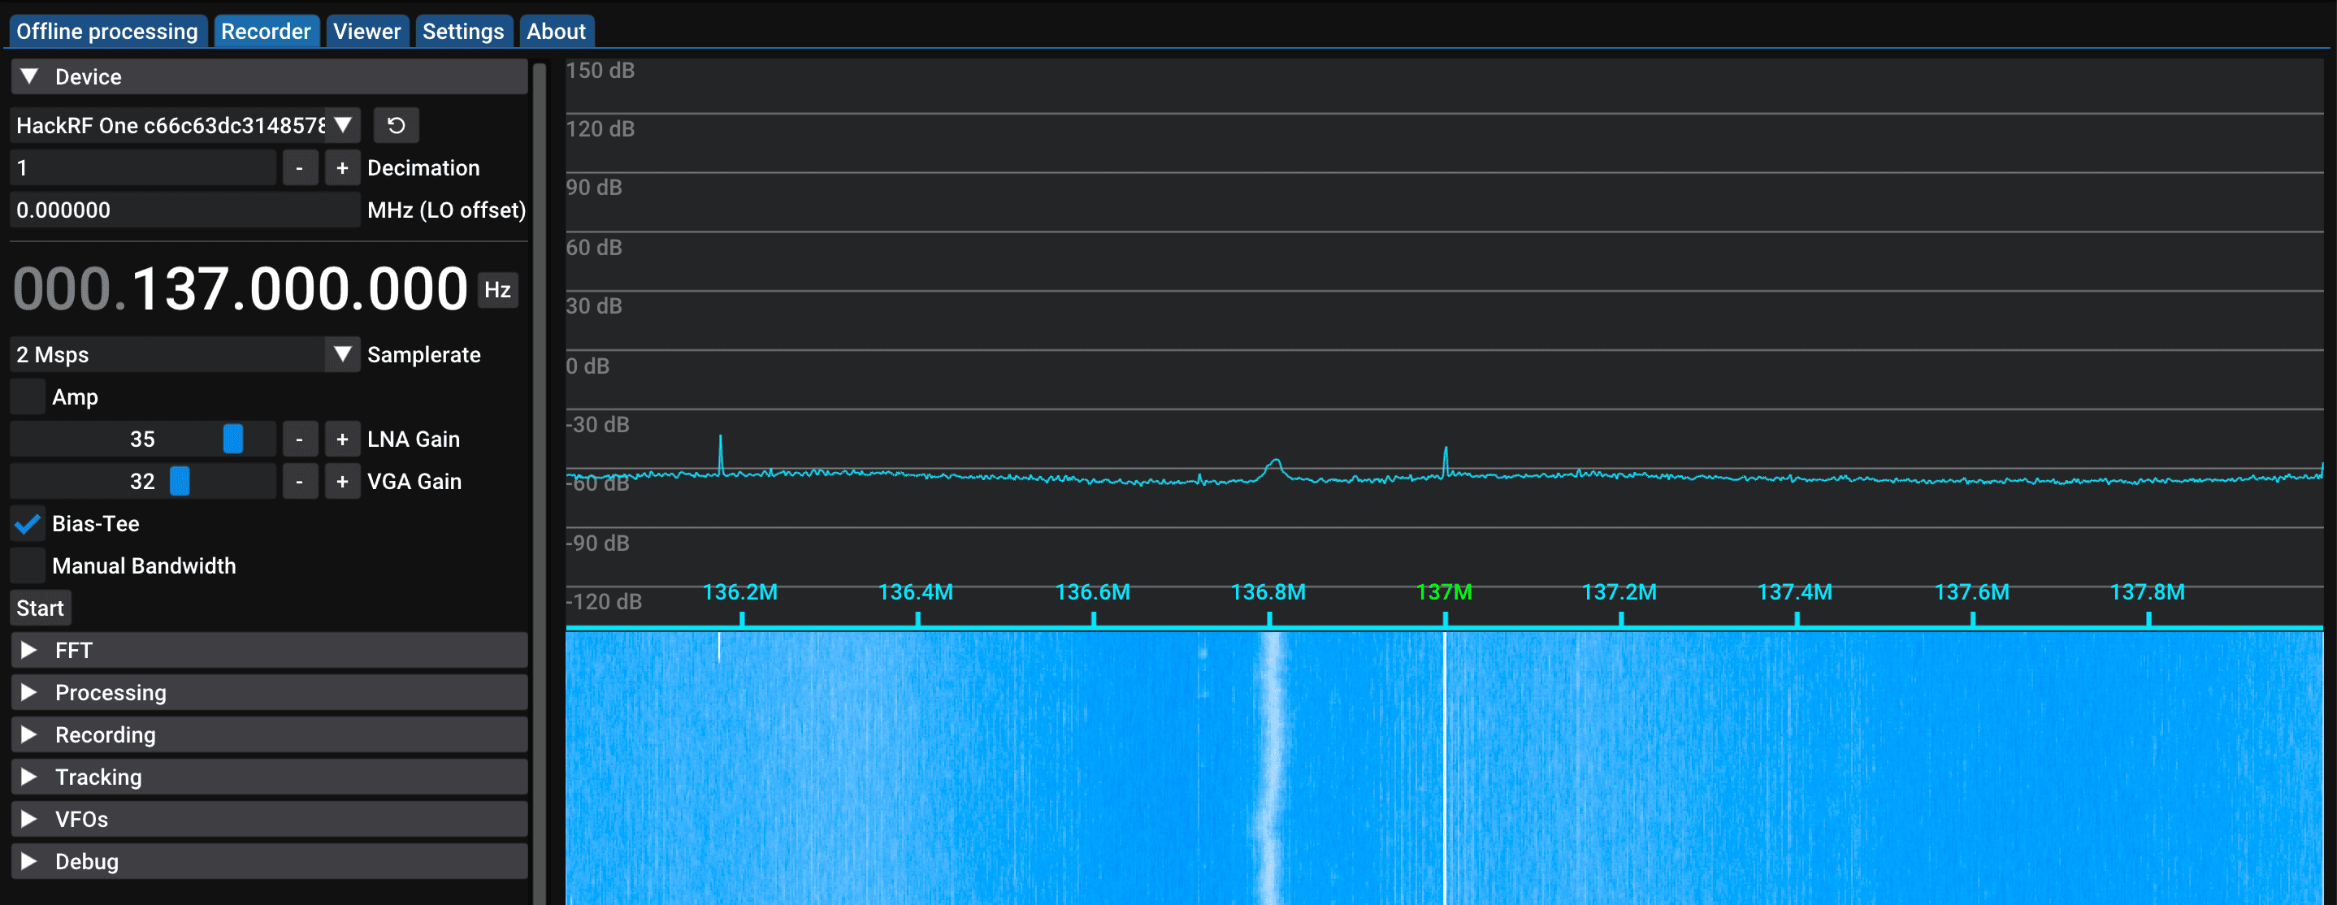Image resolution: width=2337 pixels, height=905 pixels.
Task: Increase VGA Gain with plus button
Action: tap(342, 482)
